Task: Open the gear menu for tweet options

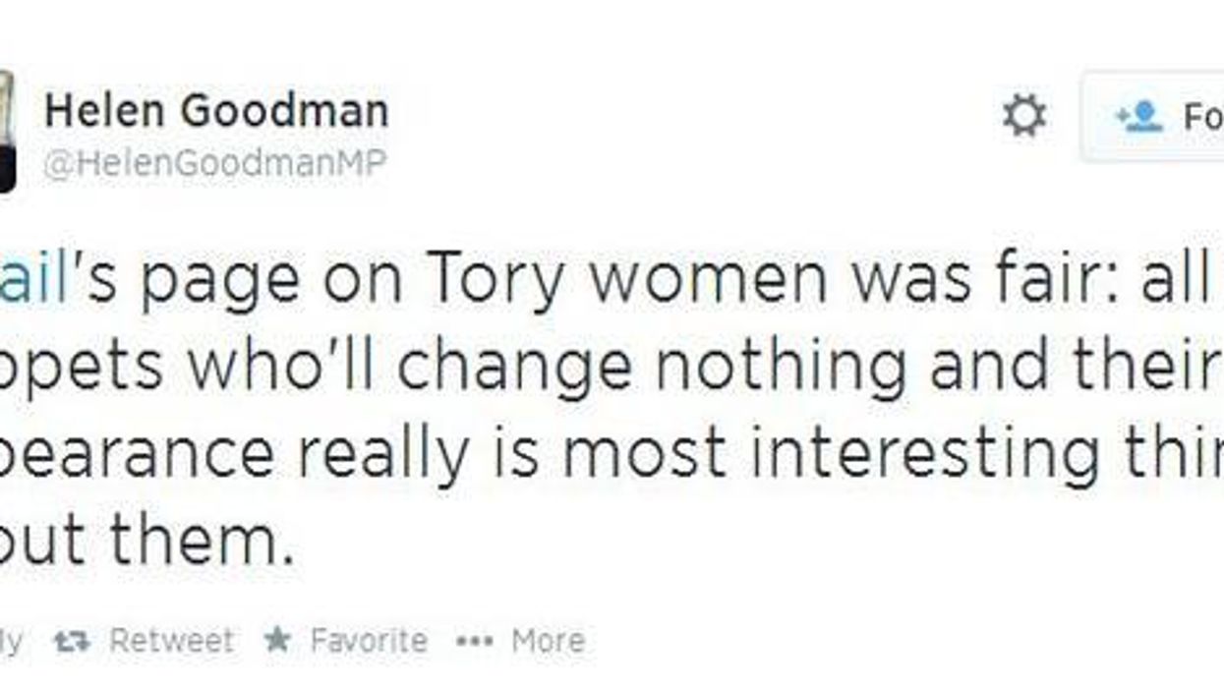Action: (x=1025, y=117)
